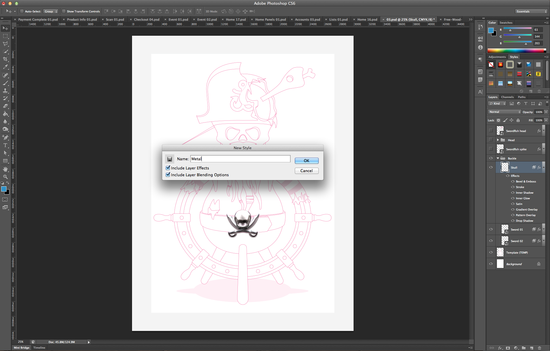Show the Swordfish head layer
The height and width of the screenshot is (351, 550).
point(491,130)
